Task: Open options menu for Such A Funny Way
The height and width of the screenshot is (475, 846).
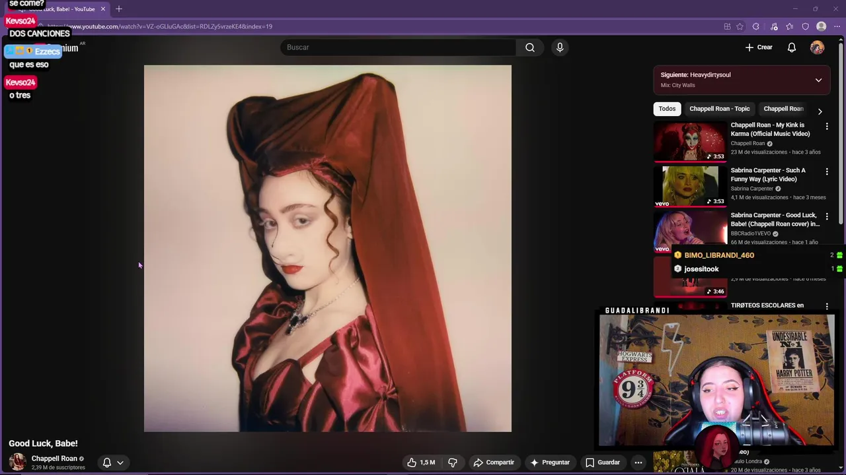Action: pyautogui.click(x=827, y=172)
